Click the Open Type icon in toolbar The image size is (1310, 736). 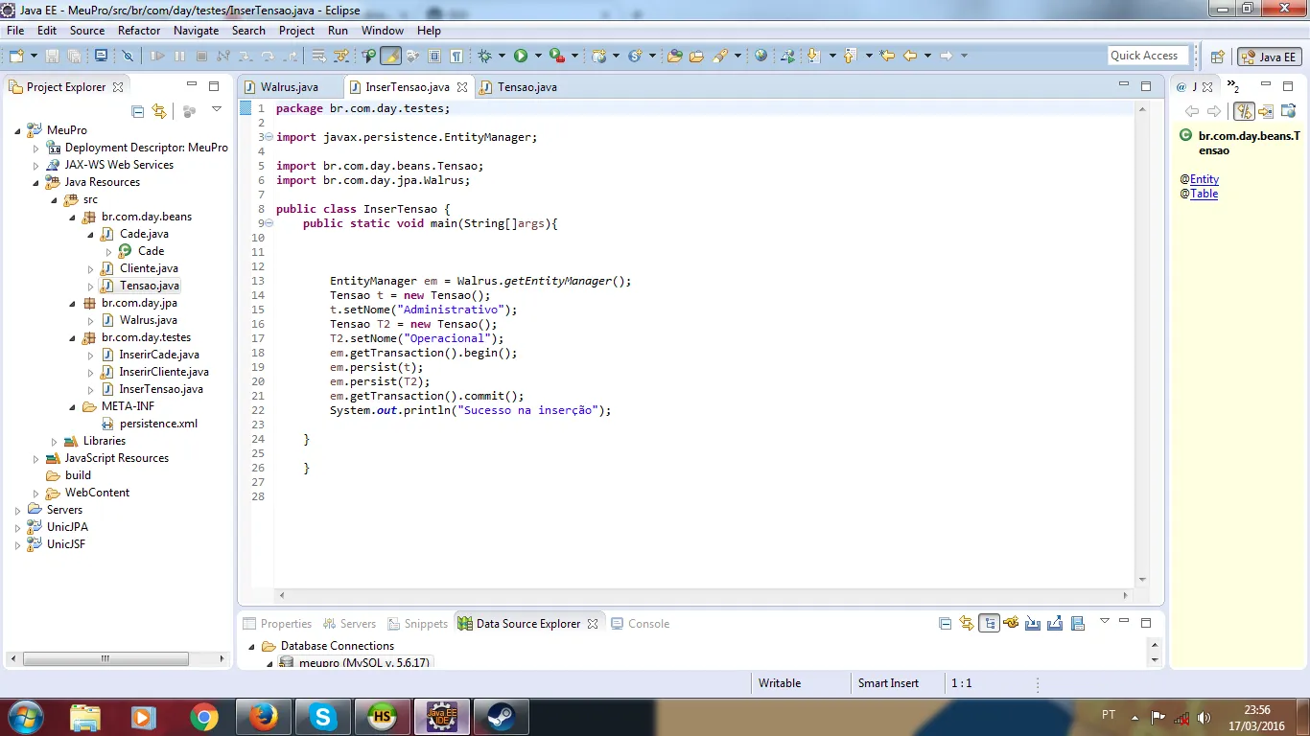coord(674,56)
